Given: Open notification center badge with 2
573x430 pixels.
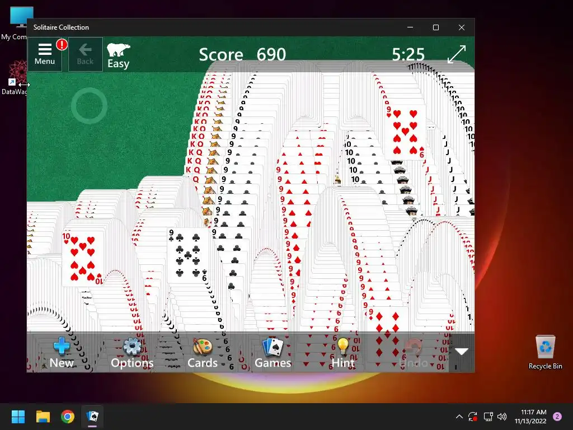Looking at the screenshot, I should [557, 417].
